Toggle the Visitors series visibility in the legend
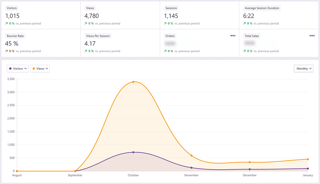 (x=18, y=68)
